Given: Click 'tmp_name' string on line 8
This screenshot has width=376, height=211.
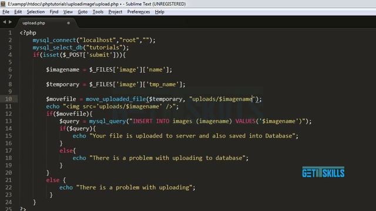Looking at the screenshot, I should tap(162, 84).
